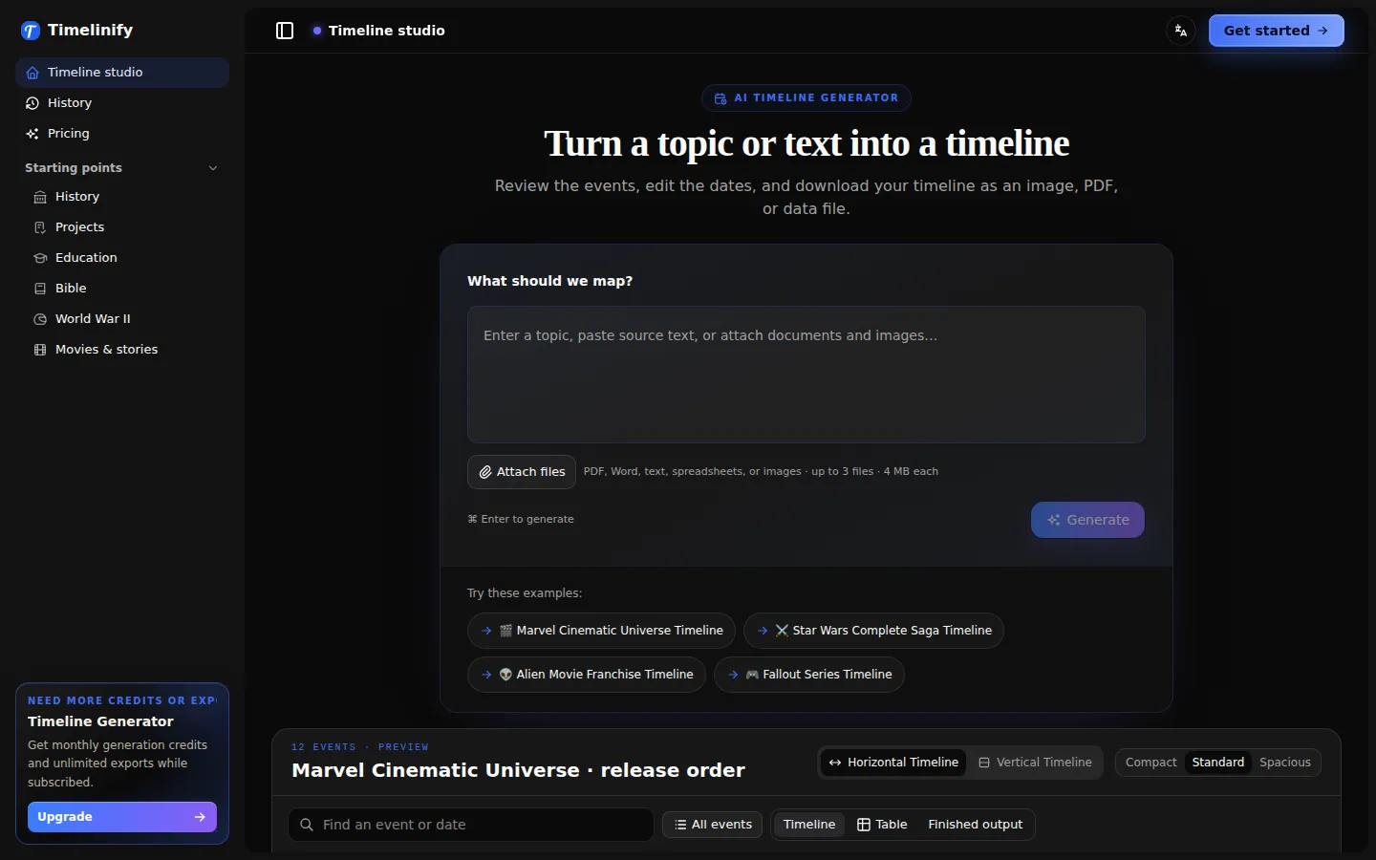The height and width of the screenshot is (860, 1376).
Task: Open Timeline studio in sidebar
Action: (x=122, y=73)
